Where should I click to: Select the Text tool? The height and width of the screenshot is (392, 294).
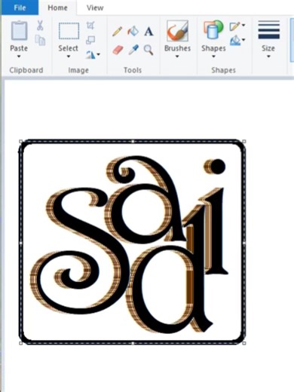tap(149, 32)
